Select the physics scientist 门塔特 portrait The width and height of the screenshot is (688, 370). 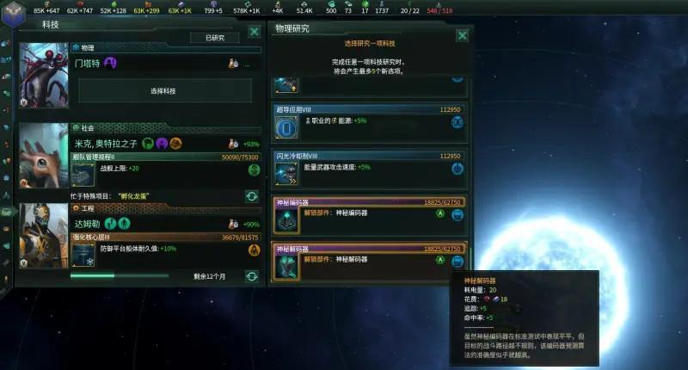pos(44,75)
